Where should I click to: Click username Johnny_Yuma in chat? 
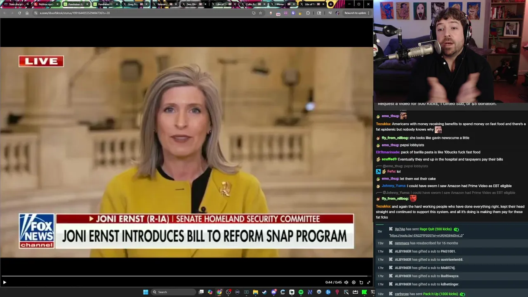pos(394,186)
